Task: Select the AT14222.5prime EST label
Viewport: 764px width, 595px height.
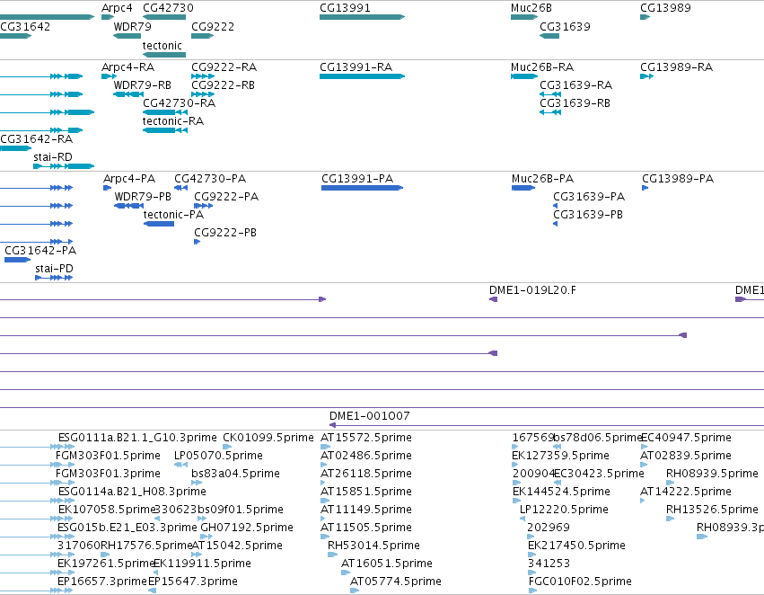Action: click(x=686, y=493)
